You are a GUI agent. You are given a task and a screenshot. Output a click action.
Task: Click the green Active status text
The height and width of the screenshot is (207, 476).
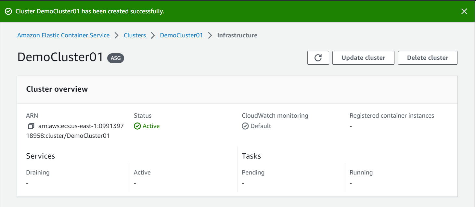(151, 126)
